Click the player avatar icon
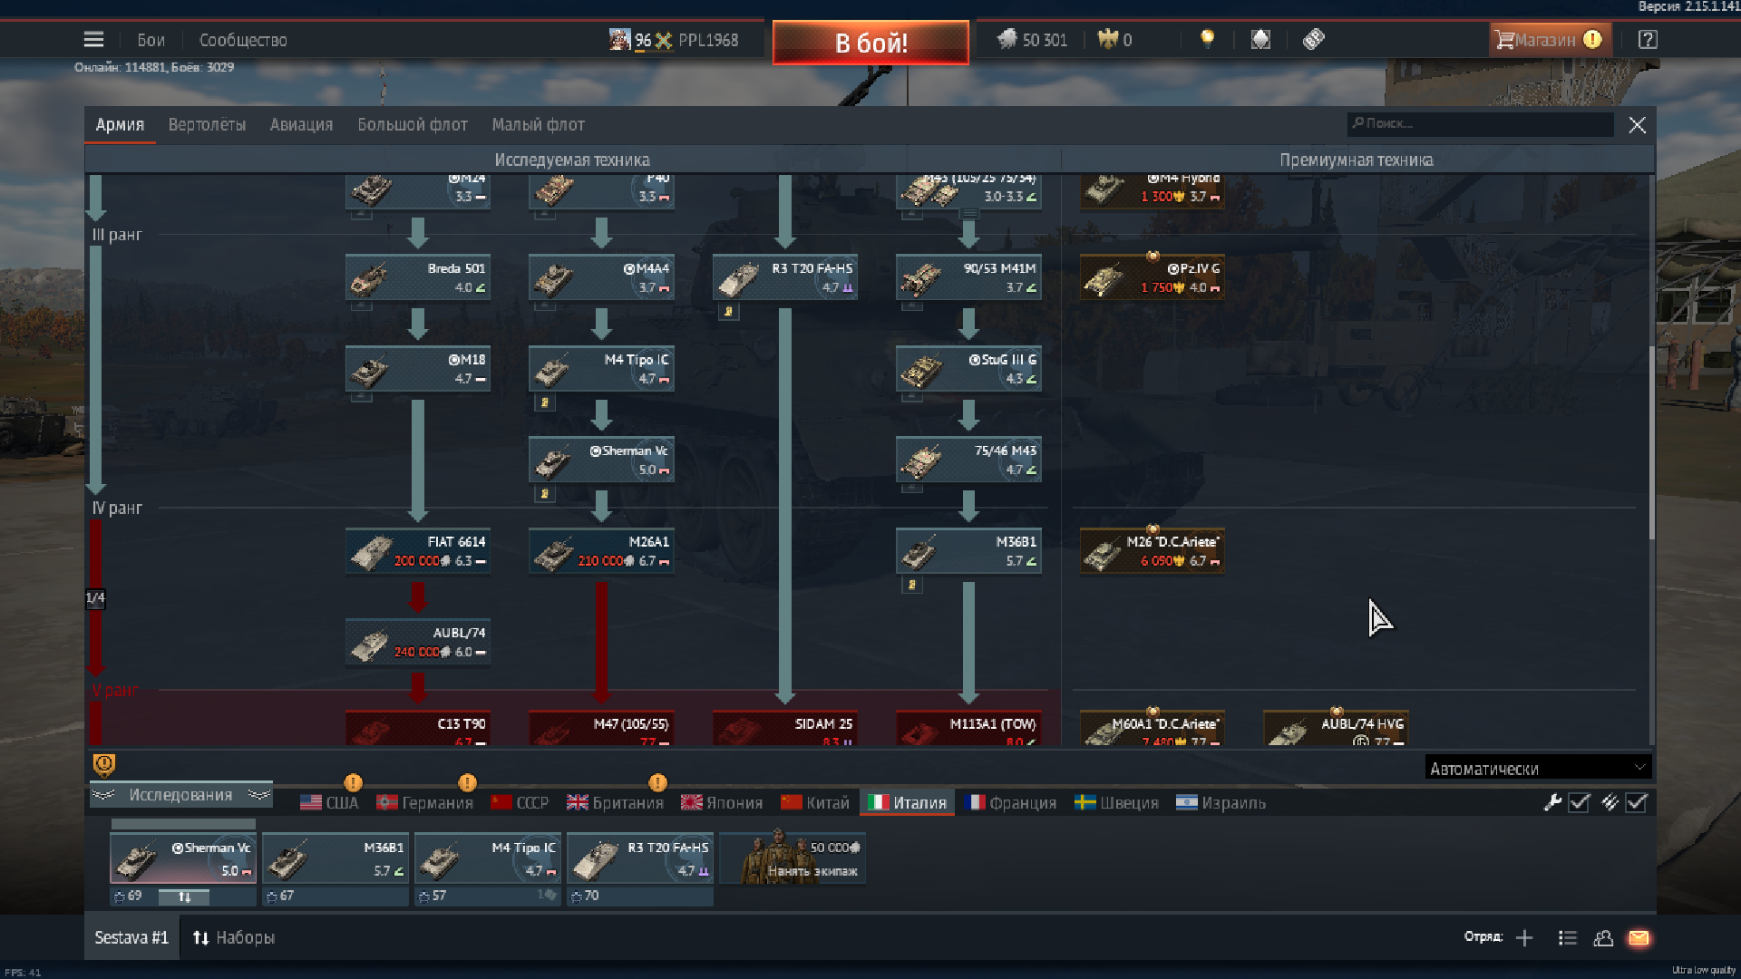 tap(619, 40)
